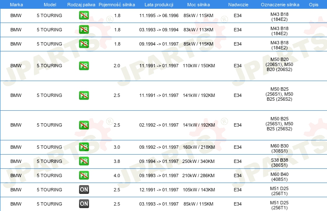Select engine code S38 B38 (386S1)

(x=279, y=163)
